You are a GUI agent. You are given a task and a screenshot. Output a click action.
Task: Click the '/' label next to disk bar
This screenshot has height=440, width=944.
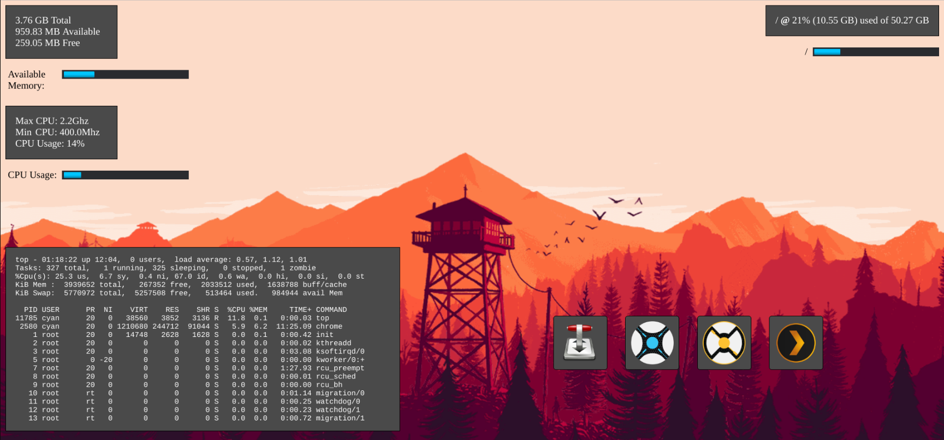[x=806, y=52]
